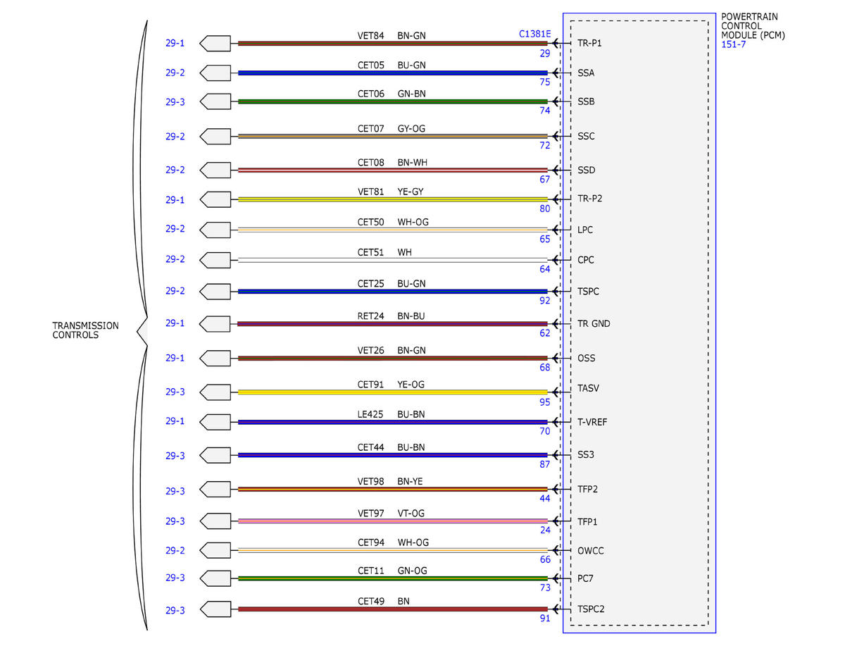Click the SSD pin label
Screen dimensions: 845x653
586,170
